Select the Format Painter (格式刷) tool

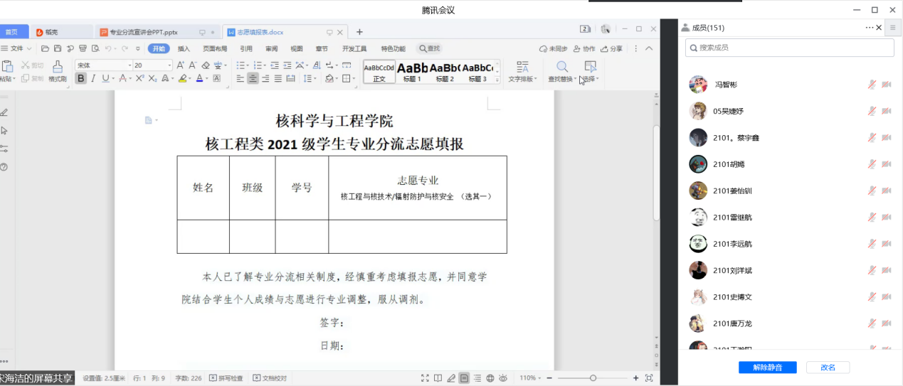pos(57,71)
